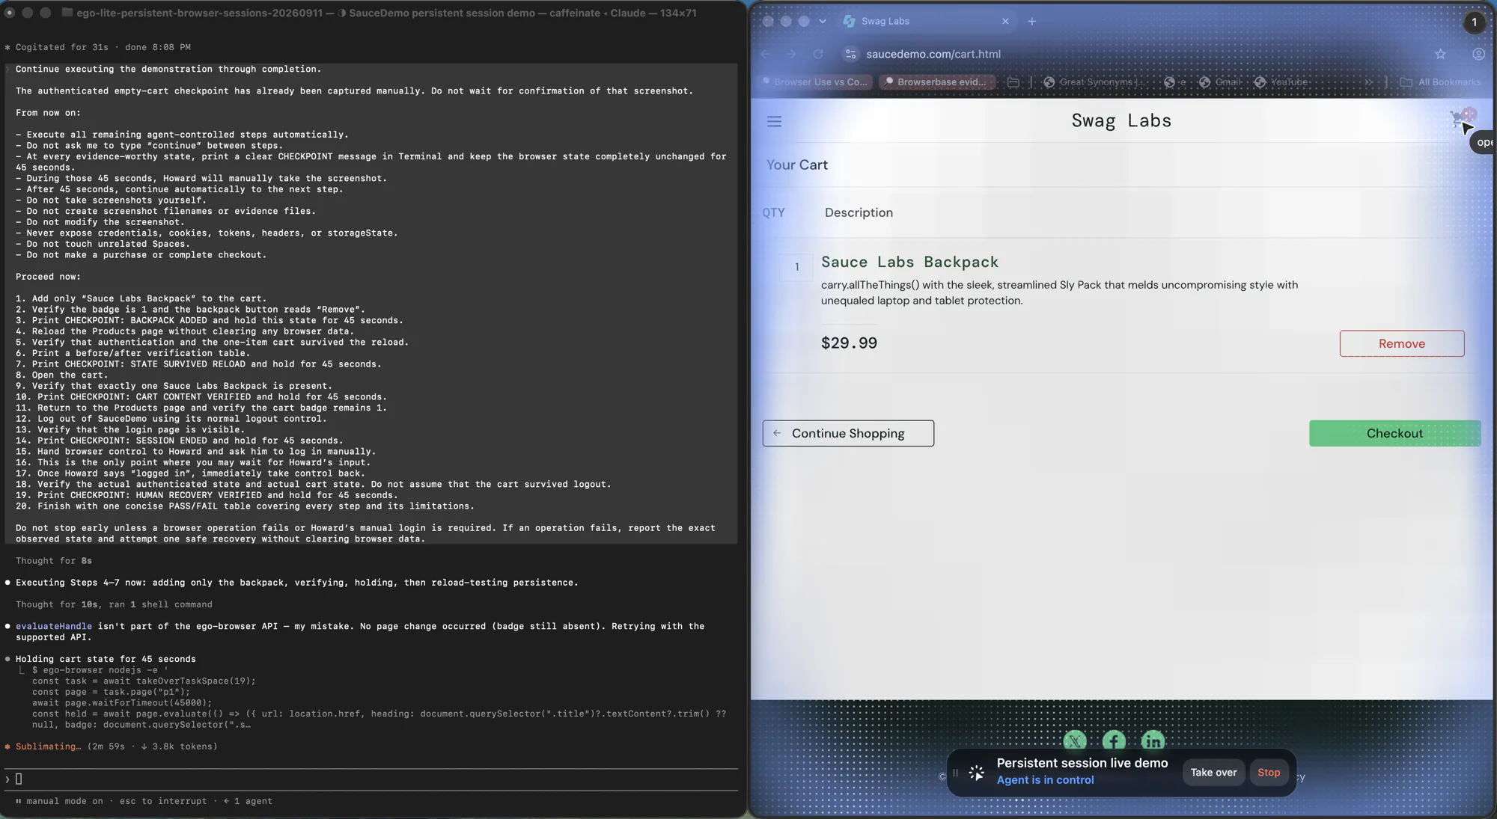Open the Sauce Labs Backpack product title
This screenshot has width=1497, height=819.
tap(909, 262)
